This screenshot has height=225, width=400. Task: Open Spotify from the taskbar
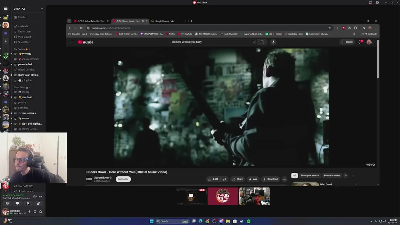[249, 221]
